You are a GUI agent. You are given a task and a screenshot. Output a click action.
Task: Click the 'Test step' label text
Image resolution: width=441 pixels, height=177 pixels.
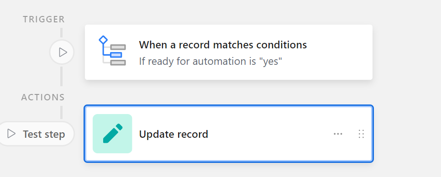coord(44,134)
